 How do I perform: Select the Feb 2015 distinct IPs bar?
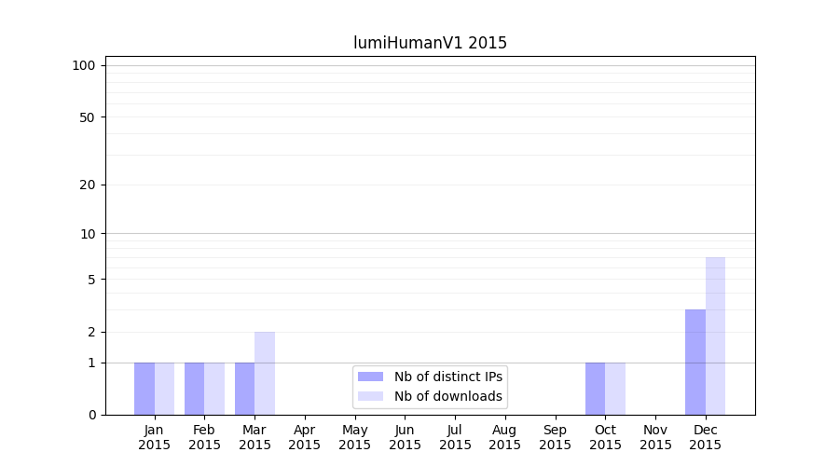click(x=194, y=389)
